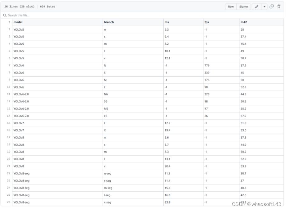The image size is (286, 209).
Task: Click mAP value 50.7
Action: (x=243, y=58)
